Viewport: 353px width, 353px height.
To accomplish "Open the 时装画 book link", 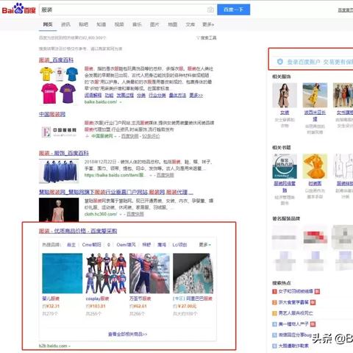I will (x=315, y=183).
